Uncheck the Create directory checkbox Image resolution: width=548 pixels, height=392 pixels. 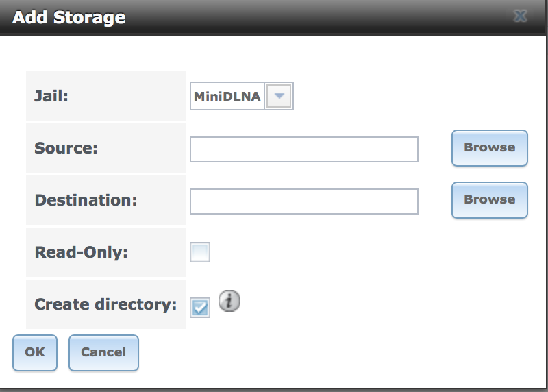pyautogui.click(x=200, y=308)
